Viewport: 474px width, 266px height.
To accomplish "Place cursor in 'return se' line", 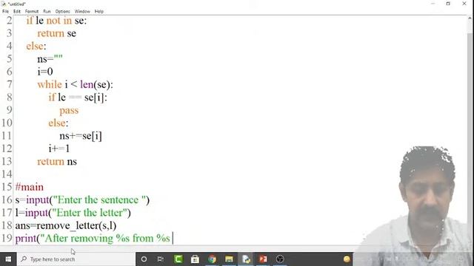I will tap(56, 33).
